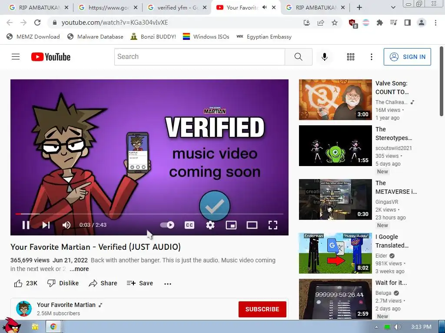The width and height of the screenshot is (445, 333).
Task: Open Your Favorite Martian channel name link
Action: pyautogui.click(x=66, y=305)
